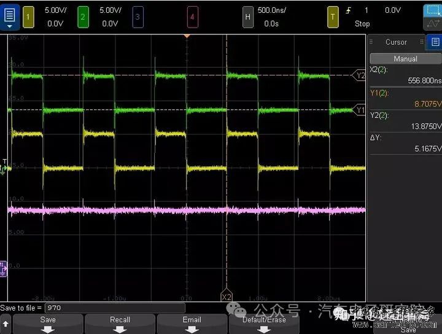Click the Cursor panel title
Screen dimensions: 442x334
(396, 42)
